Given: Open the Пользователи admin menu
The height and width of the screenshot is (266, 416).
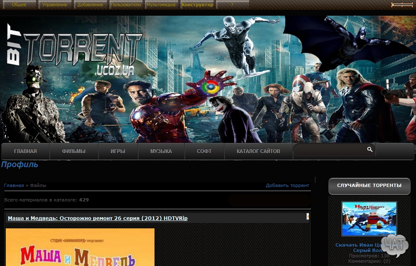Looking at the screenshot, I should (x=126, y=5).
